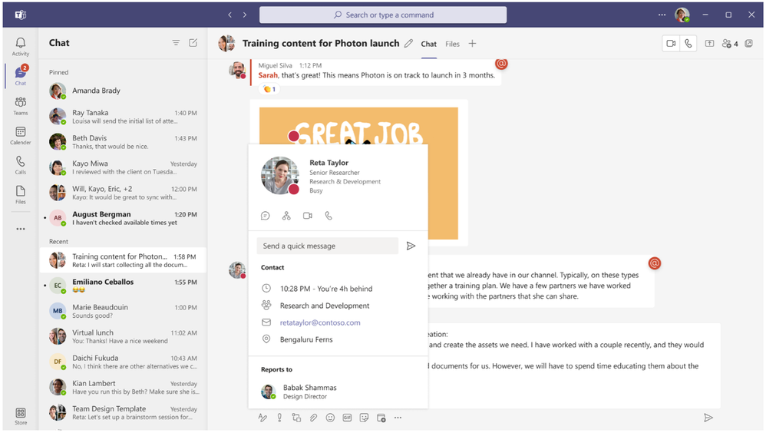Open the emoji picker
This screenshot has width=766, height=433.
tap(330, 418)
